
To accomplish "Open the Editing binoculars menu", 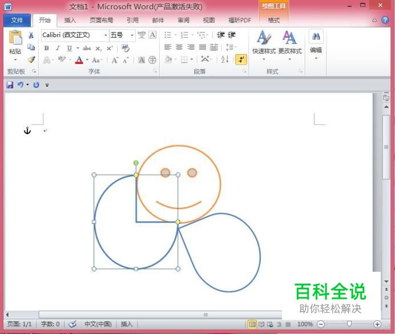I will (x=316, y=45).
